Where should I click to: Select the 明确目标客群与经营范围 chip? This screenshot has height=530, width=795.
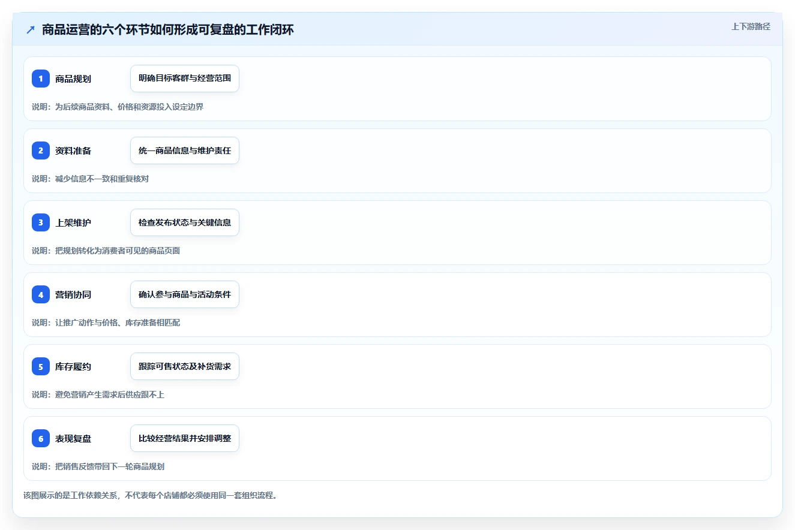coord(185,79)
